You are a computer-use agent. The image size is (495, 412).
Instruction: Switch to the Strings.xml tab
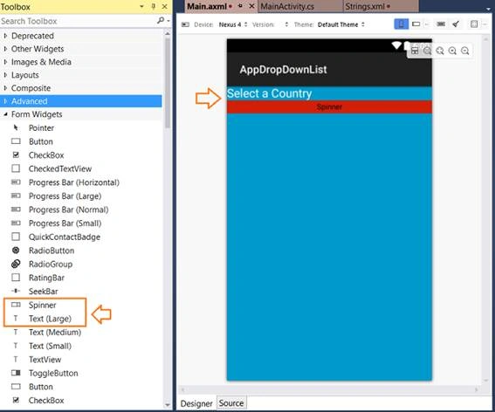coord(365,6)
